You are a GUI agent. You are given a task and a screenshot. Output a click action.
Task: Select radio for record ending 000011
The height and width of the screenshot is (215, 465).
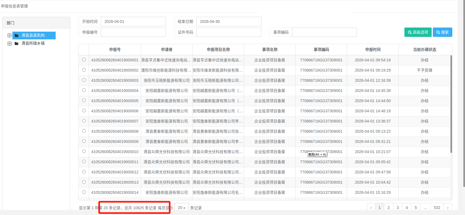click(x=84, y=162)
